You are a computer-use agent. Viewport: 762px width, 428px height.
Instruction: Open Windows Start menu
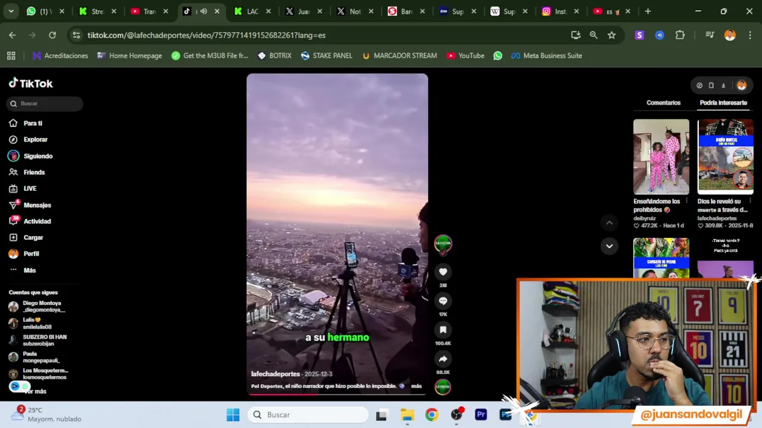[233, 415]
